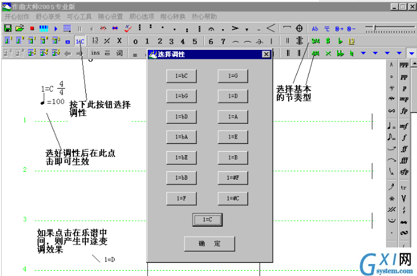Screen dimensions: 417x276
Task: Confirm with the 确定 button
Action: pos(209,244)
